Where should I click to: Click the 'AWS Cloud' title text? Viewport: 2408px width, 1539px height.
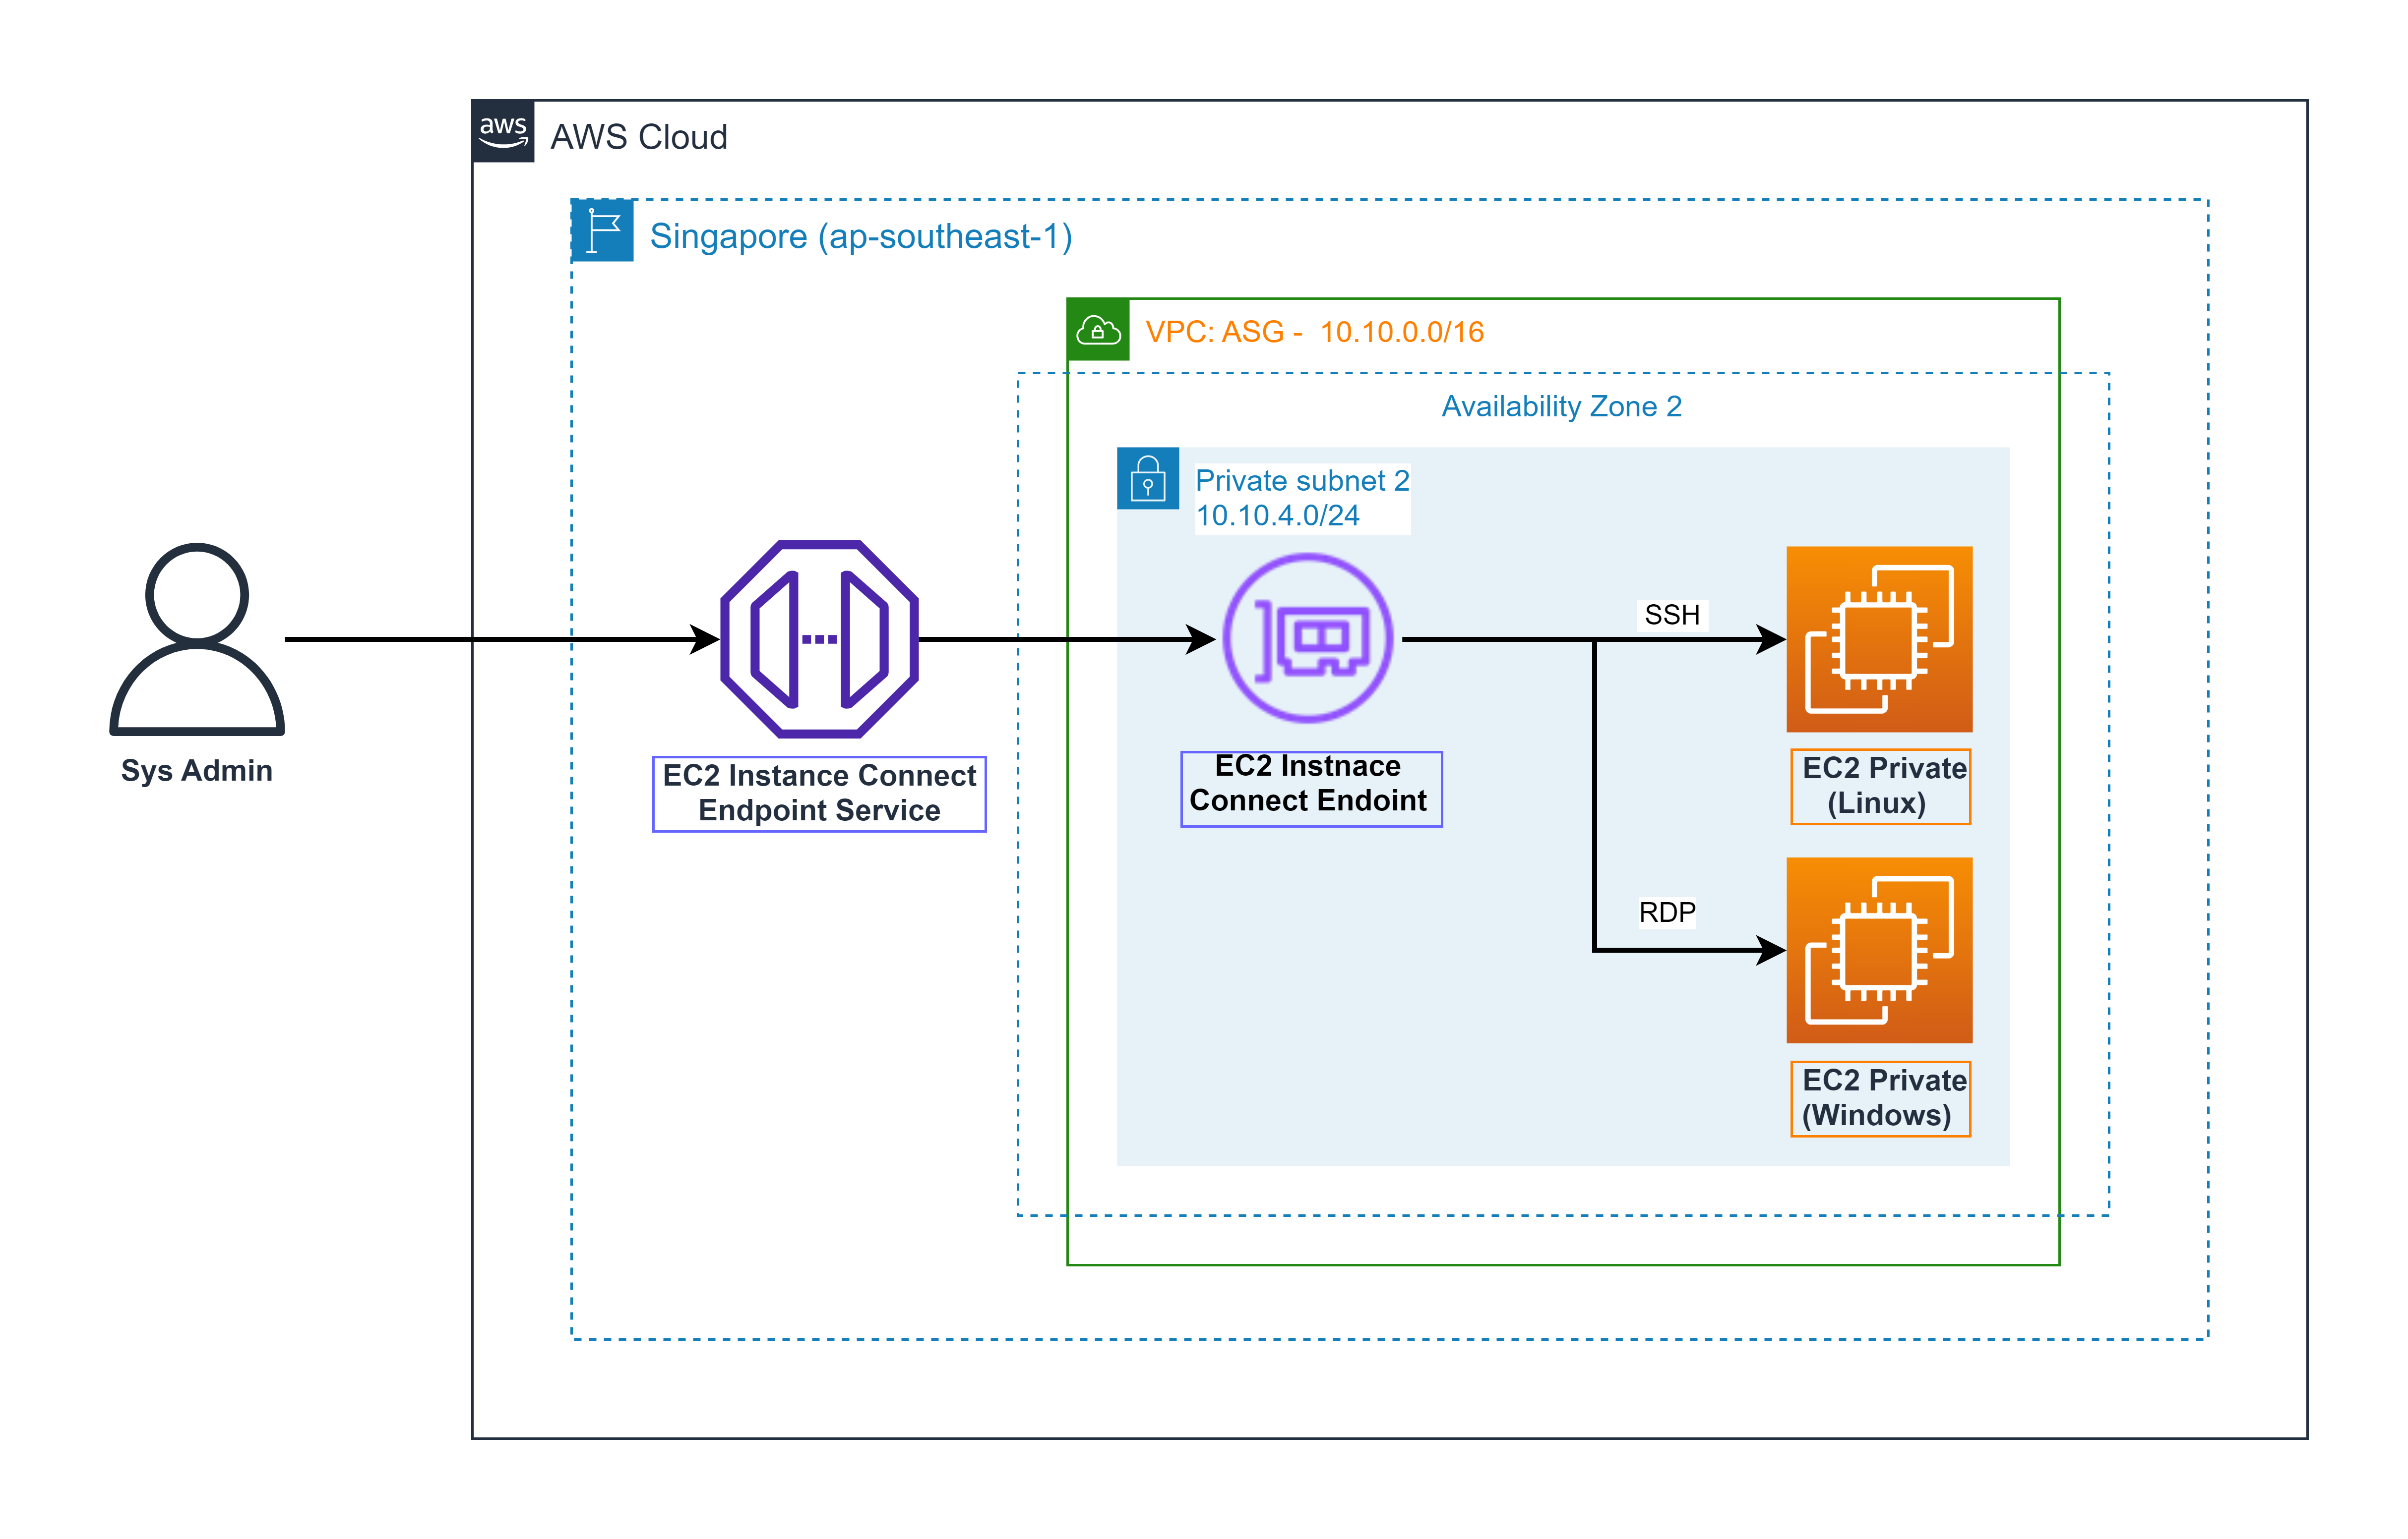coord(639,137)
